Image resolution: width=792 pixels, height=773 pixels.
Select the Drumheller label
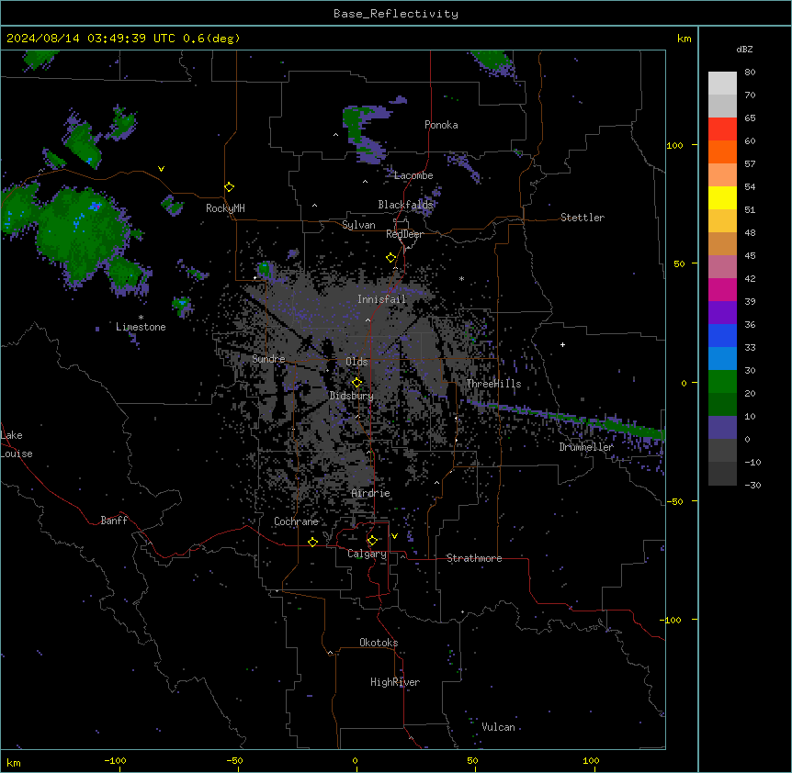click(x=586, y=447)
